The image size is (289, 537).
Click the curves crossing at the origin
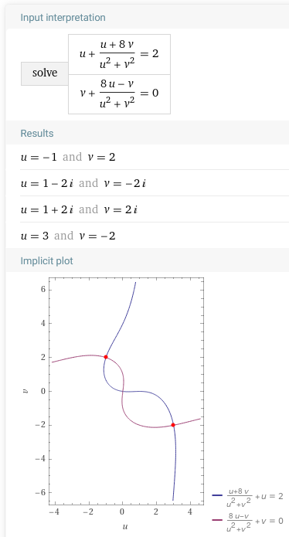tap(123, 391)
